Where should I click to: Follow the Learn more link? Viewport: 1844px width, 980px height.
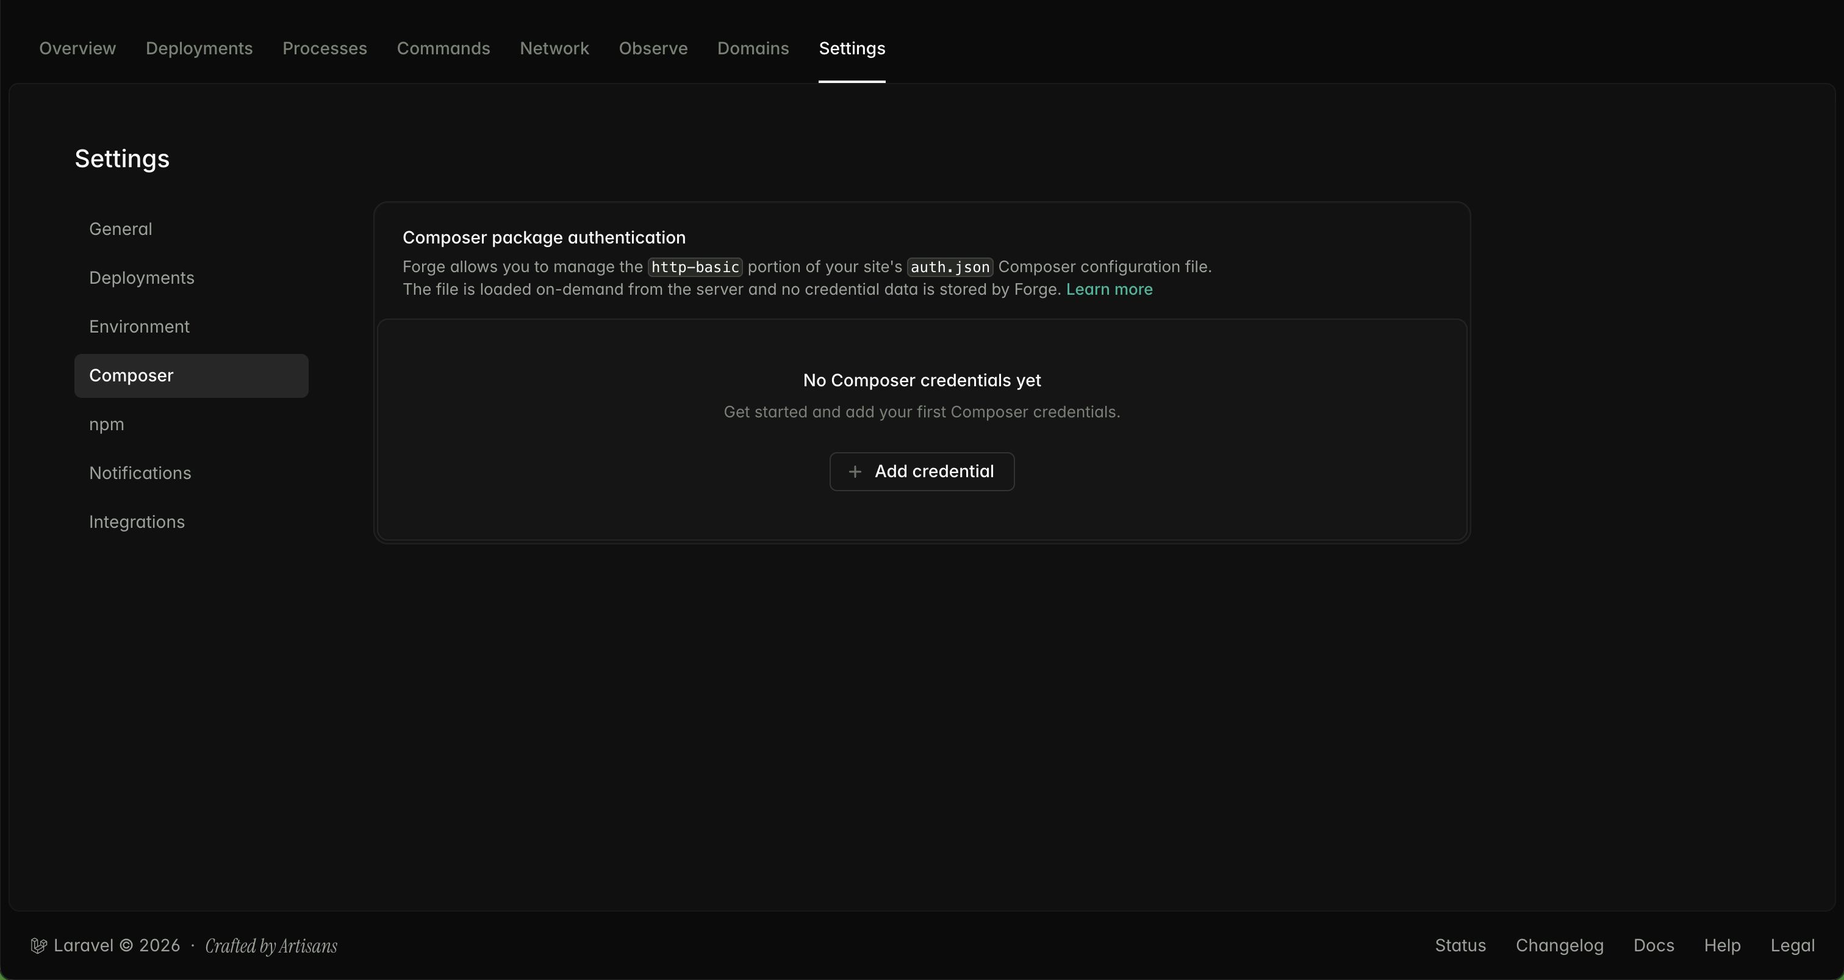coord(1109,289)
